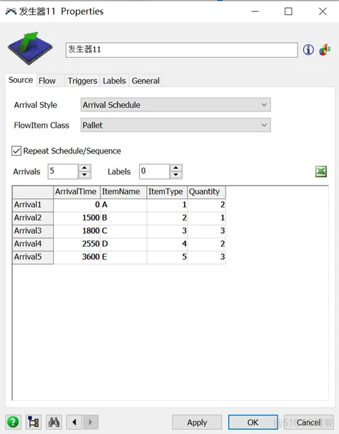This screenshot has width=339, height=434.
Task: Switch to the Labels tab
Action: coord(114,81)
